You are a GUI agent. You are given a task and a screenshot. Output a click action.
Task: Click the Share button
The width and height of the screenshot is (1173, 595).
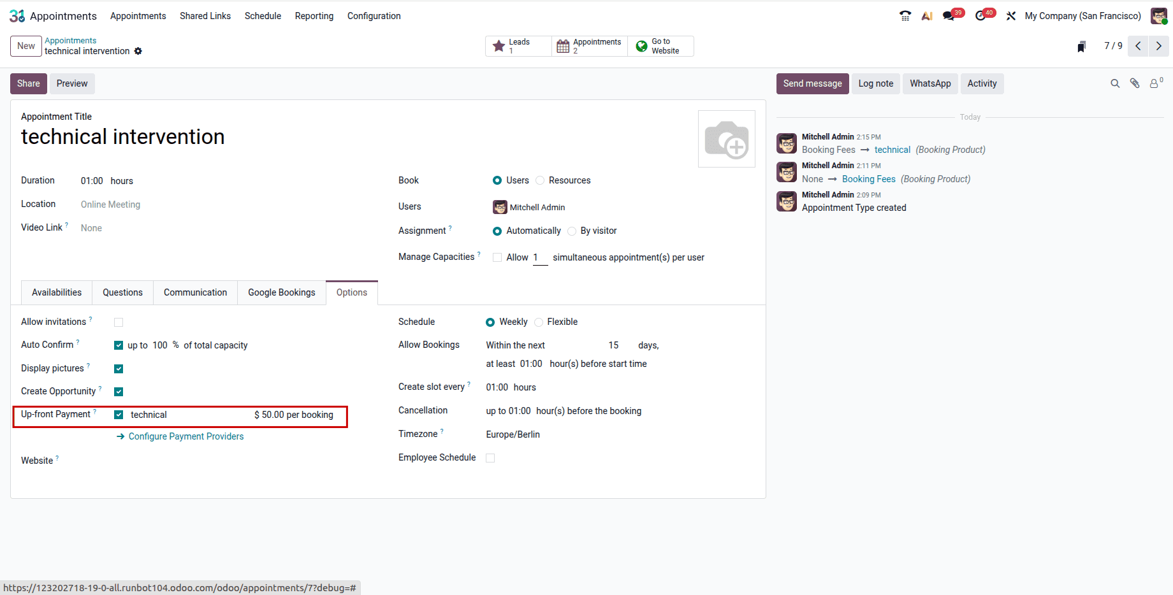29,83
